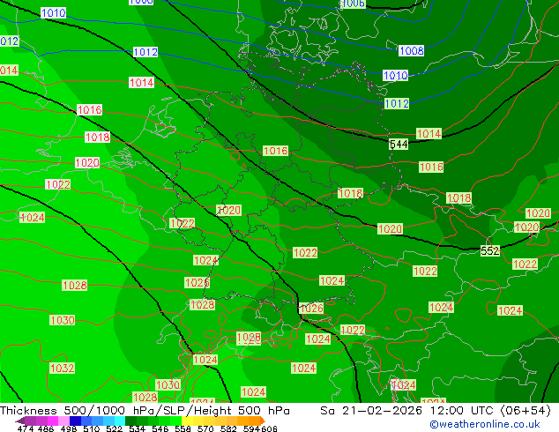Pick the light pink legend swatch
This screenshot has height=432, width=559.
tap(63, 421)
